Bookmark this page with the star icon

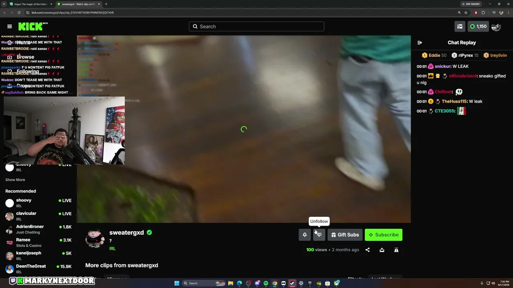pyautogui.click(x=466, y=12)
